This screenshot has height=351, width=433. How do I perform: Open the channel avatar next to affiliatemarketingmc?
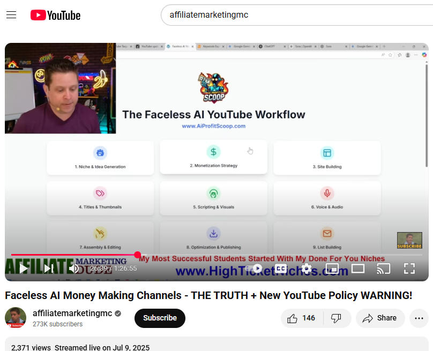coord(16,318)
